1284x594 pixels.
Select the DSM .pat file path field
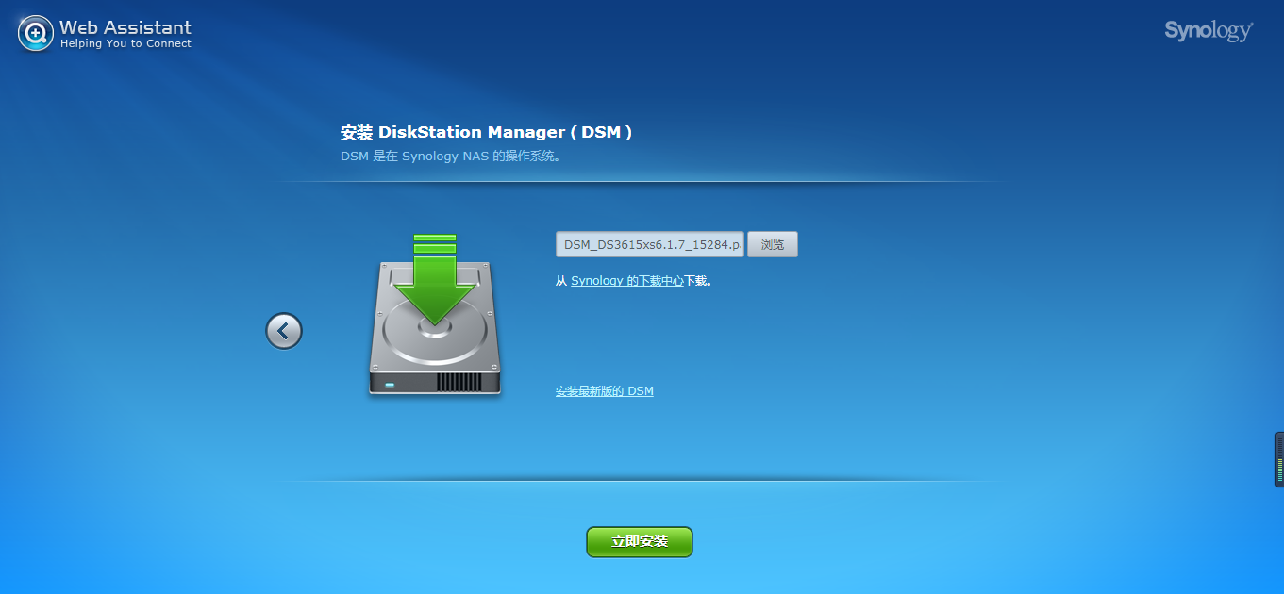coord(650,244)
